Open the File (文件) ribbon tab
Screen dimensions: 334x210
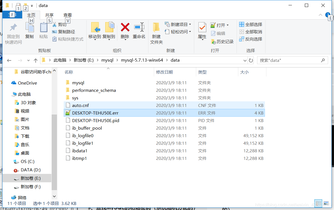(12, 15)
